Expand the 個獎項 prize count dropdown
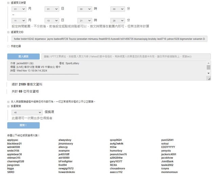The height and width of the screenshot is (176, 217). 27,112
